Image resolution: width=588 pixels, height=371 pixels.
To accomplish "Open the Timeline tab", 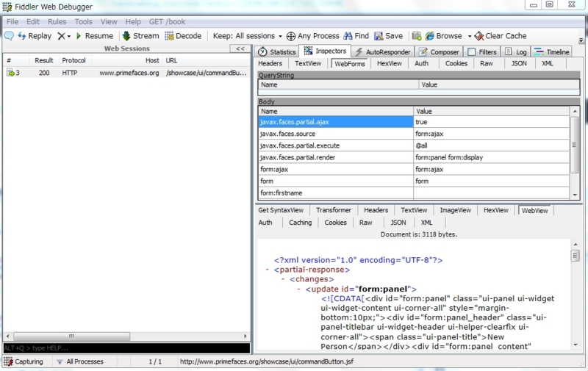I will point(552,52).
